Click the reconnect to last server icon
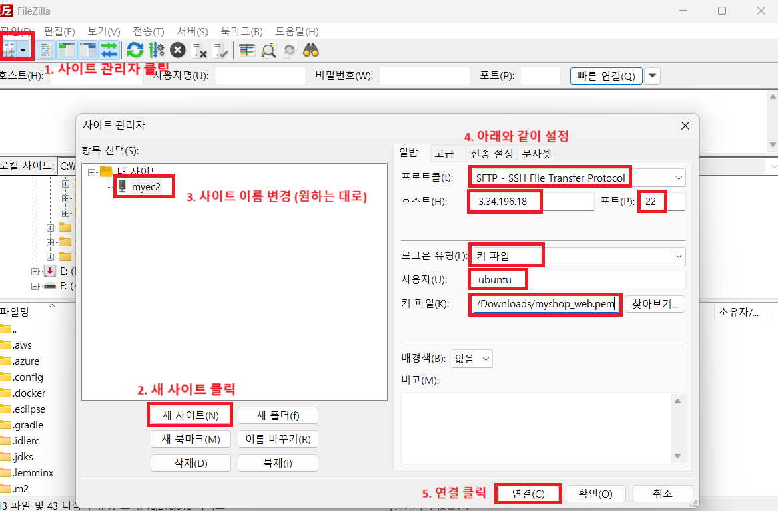This screenshot has height=511, width=778. [x=220, y=50]
